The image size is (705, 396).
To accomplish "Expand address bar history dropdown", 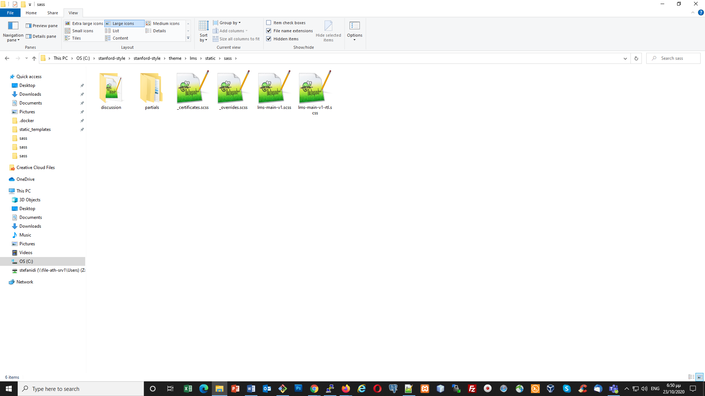I will click(x=625, y=58).
